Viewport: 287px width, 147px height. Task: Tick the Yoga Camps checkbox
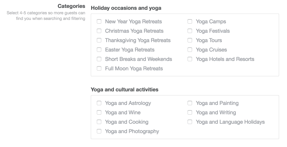coord(190,21)
